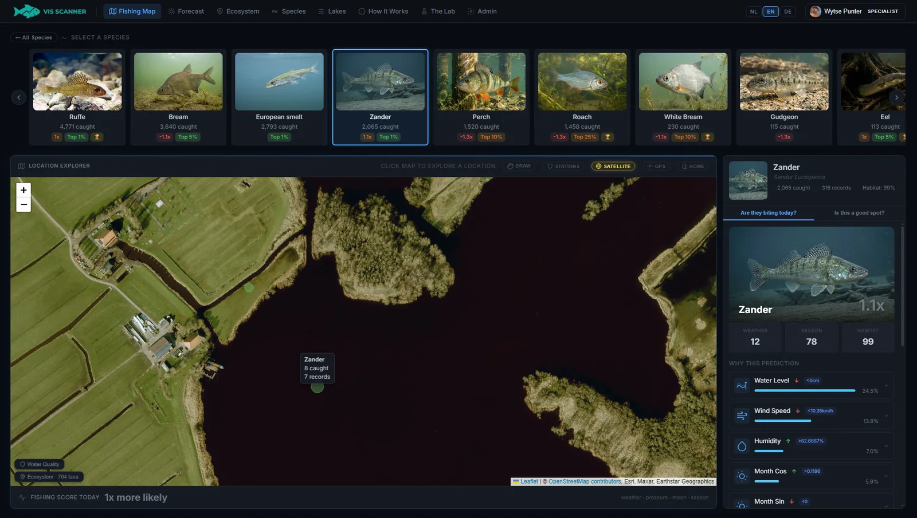Toggle the Stations overlay
Viewport: 917px width, 518px height.
(x=563, y=166)
